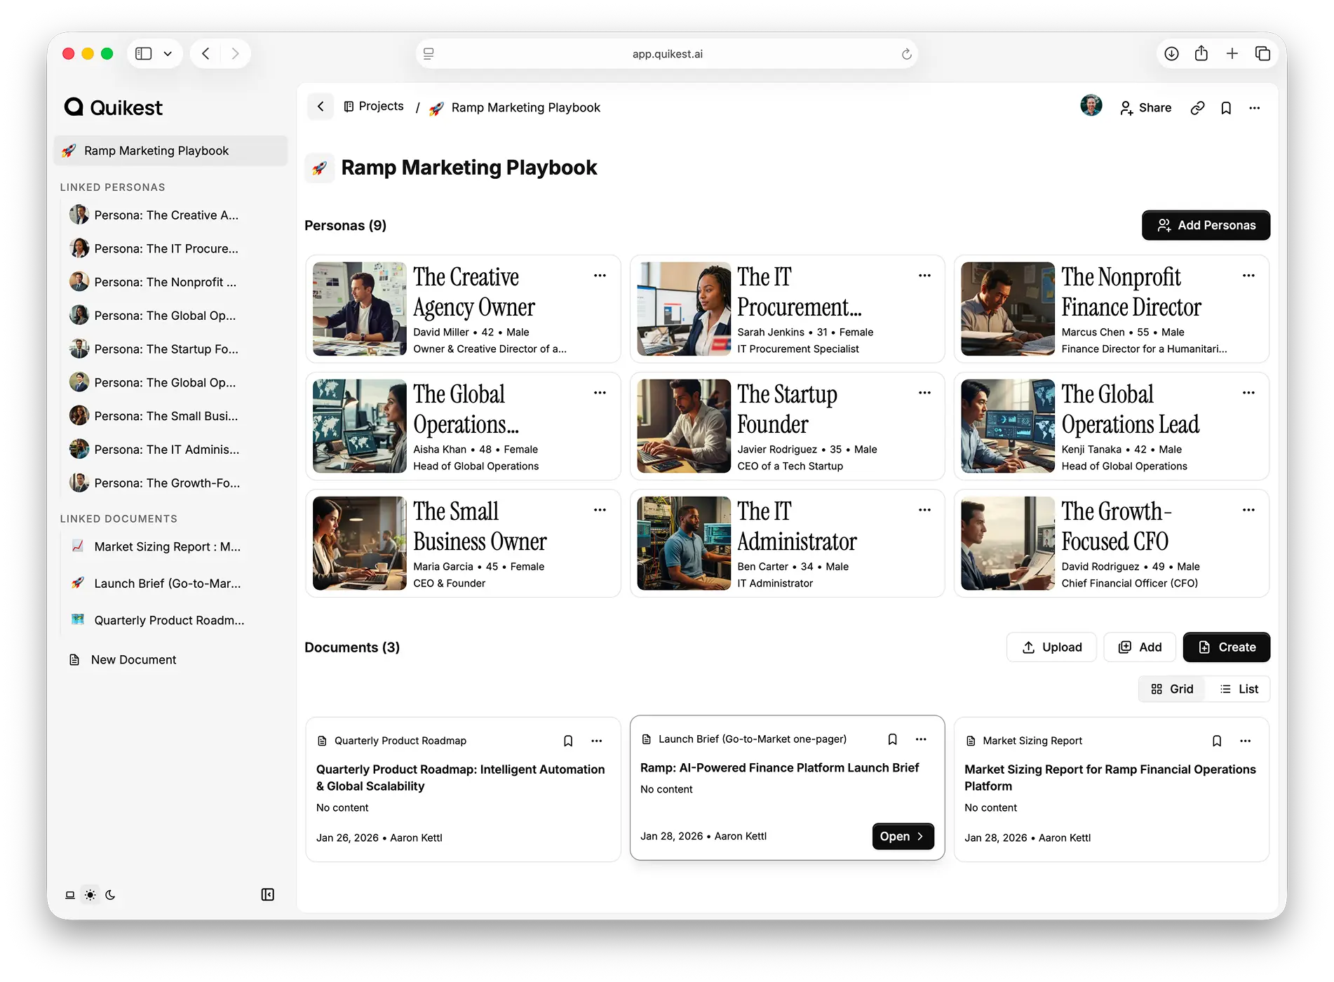The height and width of the screenshot is (982, 1334).
Task: Open The Growth-Focused CFO persona card
Action: [x=1112, y=544]
